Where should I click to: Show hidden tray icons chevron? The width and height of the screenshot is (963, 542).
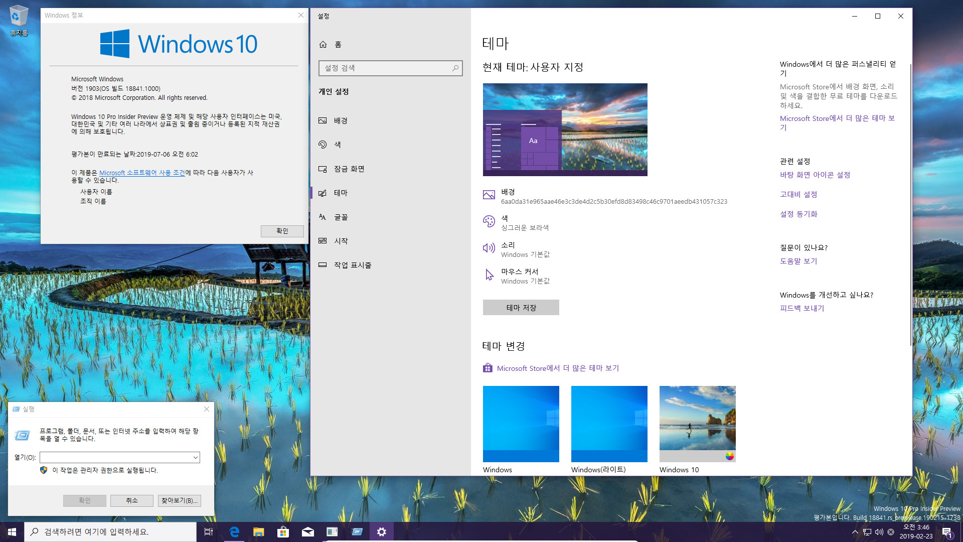(855, 532)
